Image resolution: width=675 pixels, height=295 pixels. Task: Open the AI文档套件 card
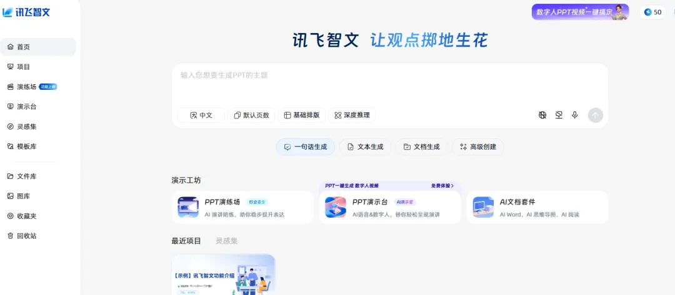537,208
